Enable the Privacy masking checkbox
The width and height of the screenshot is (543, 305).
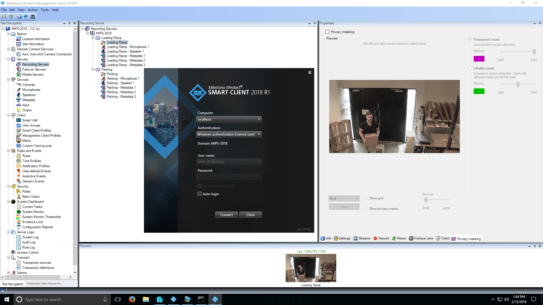[327, 32]
